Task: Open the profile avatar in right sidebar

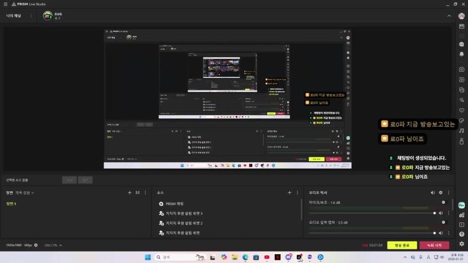Action: pyautogui.click(x=461, y=16)
